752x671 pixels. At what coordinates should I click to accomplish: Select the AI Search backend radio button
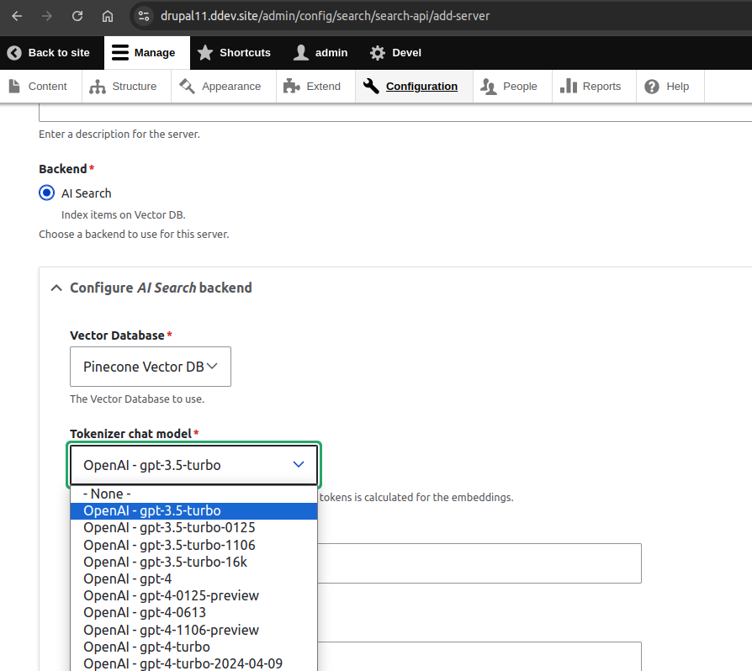click(46, 193)
